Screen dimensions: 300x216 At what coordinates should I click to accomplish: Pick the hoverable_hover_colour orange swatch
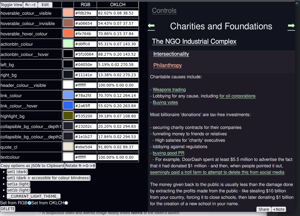click(68, 34)
